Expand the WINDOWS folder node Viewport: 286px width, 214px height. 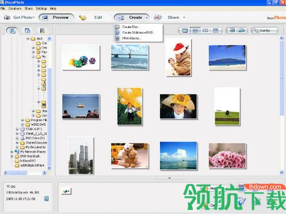coord(22,125)
